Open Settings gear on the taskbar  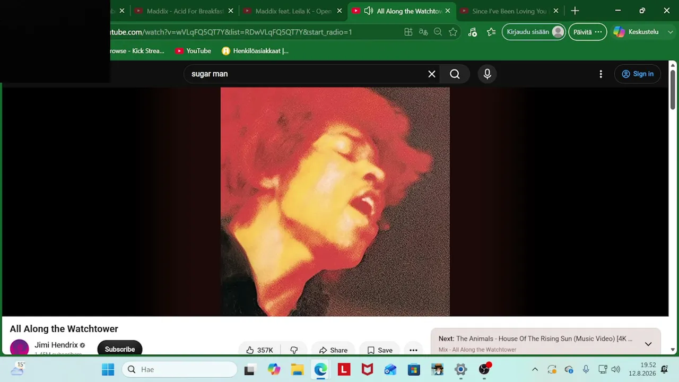tap(460, 369)
